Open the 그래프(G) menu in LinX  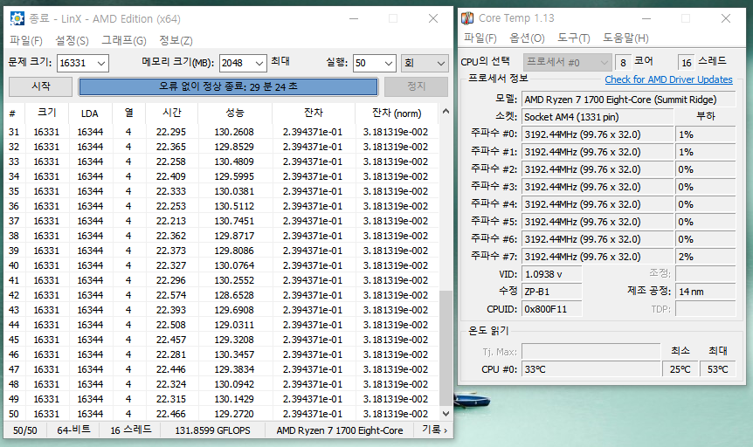[x=124, y=41]
